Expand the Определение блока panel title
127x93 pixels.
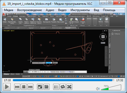tap(30, 25)
